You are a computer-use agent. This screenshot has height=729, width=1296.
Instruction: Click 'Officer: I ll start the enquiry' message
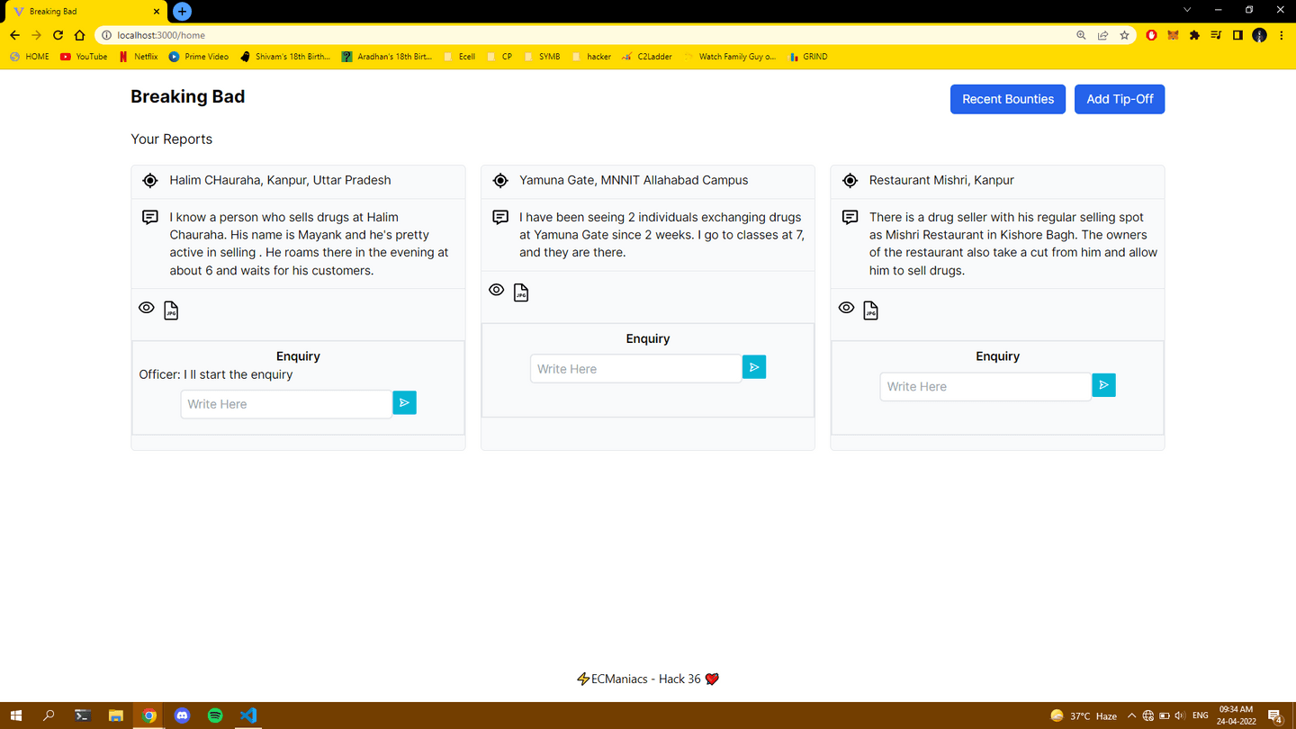(x=216, y=374)
